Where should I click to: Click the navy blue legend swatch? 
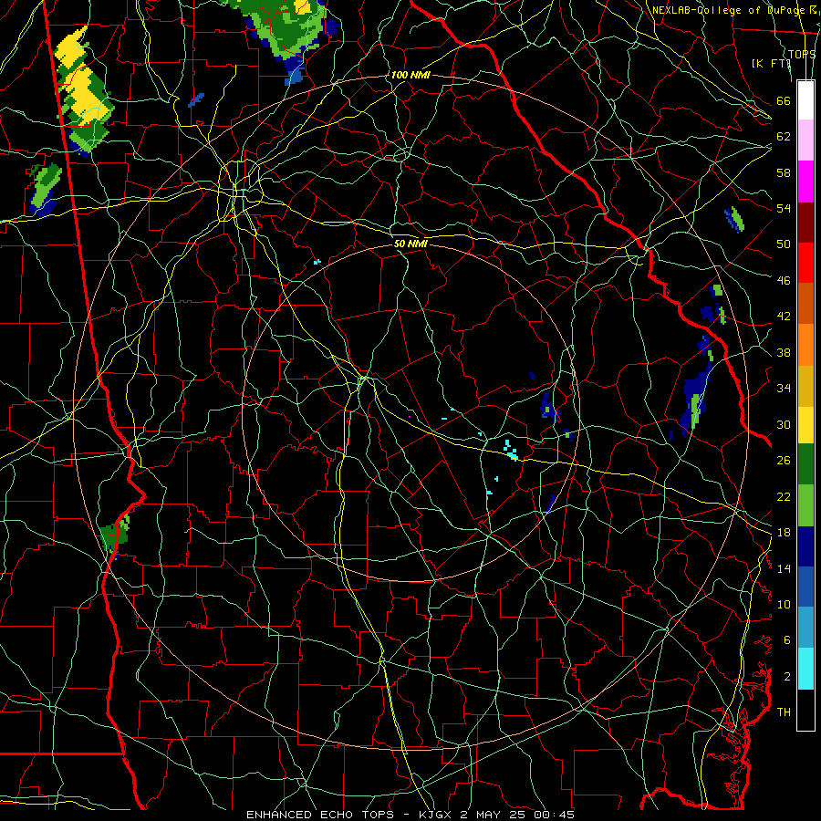(805, 546)
